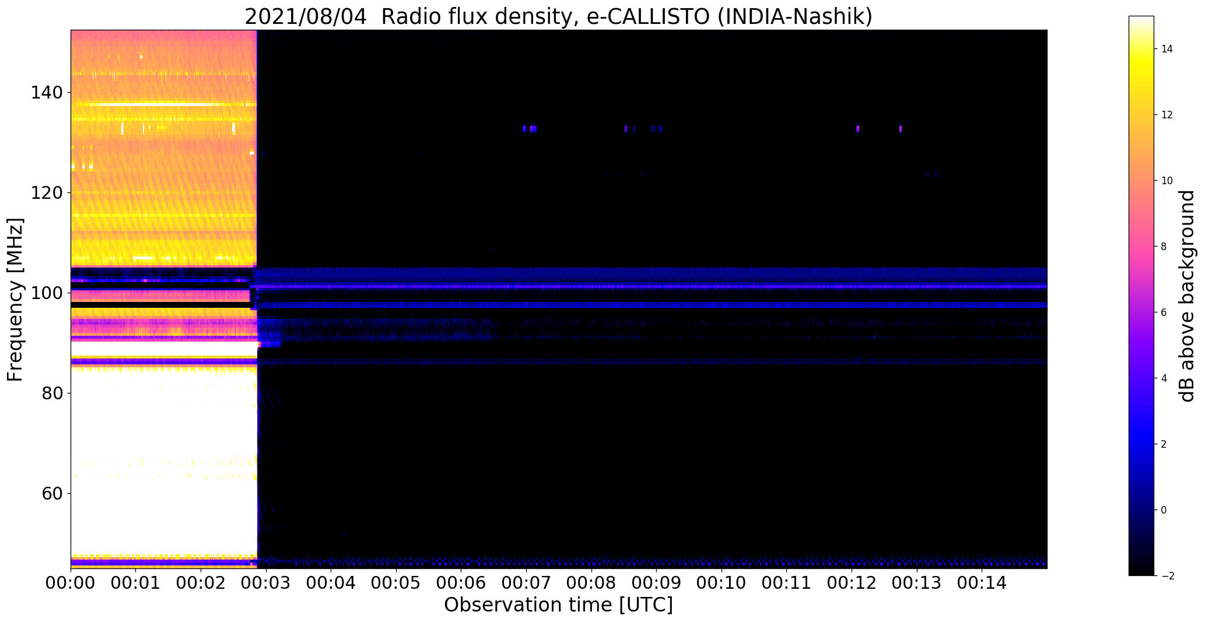
Task: Click the 00:01 time tick label
Action: click(135, 582)
